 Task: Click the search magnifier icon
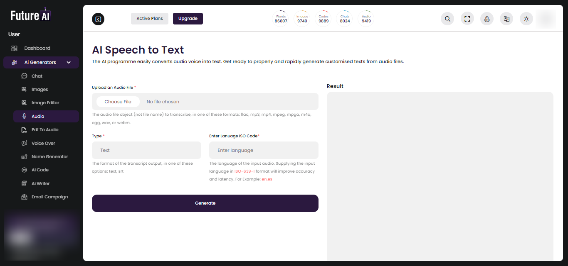coord(447,19)
